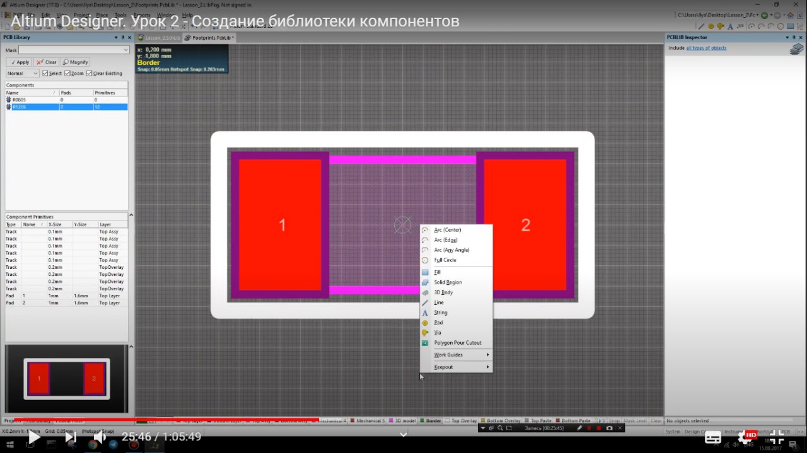Select Solid Region menu entry

click(x=456, y=282)
